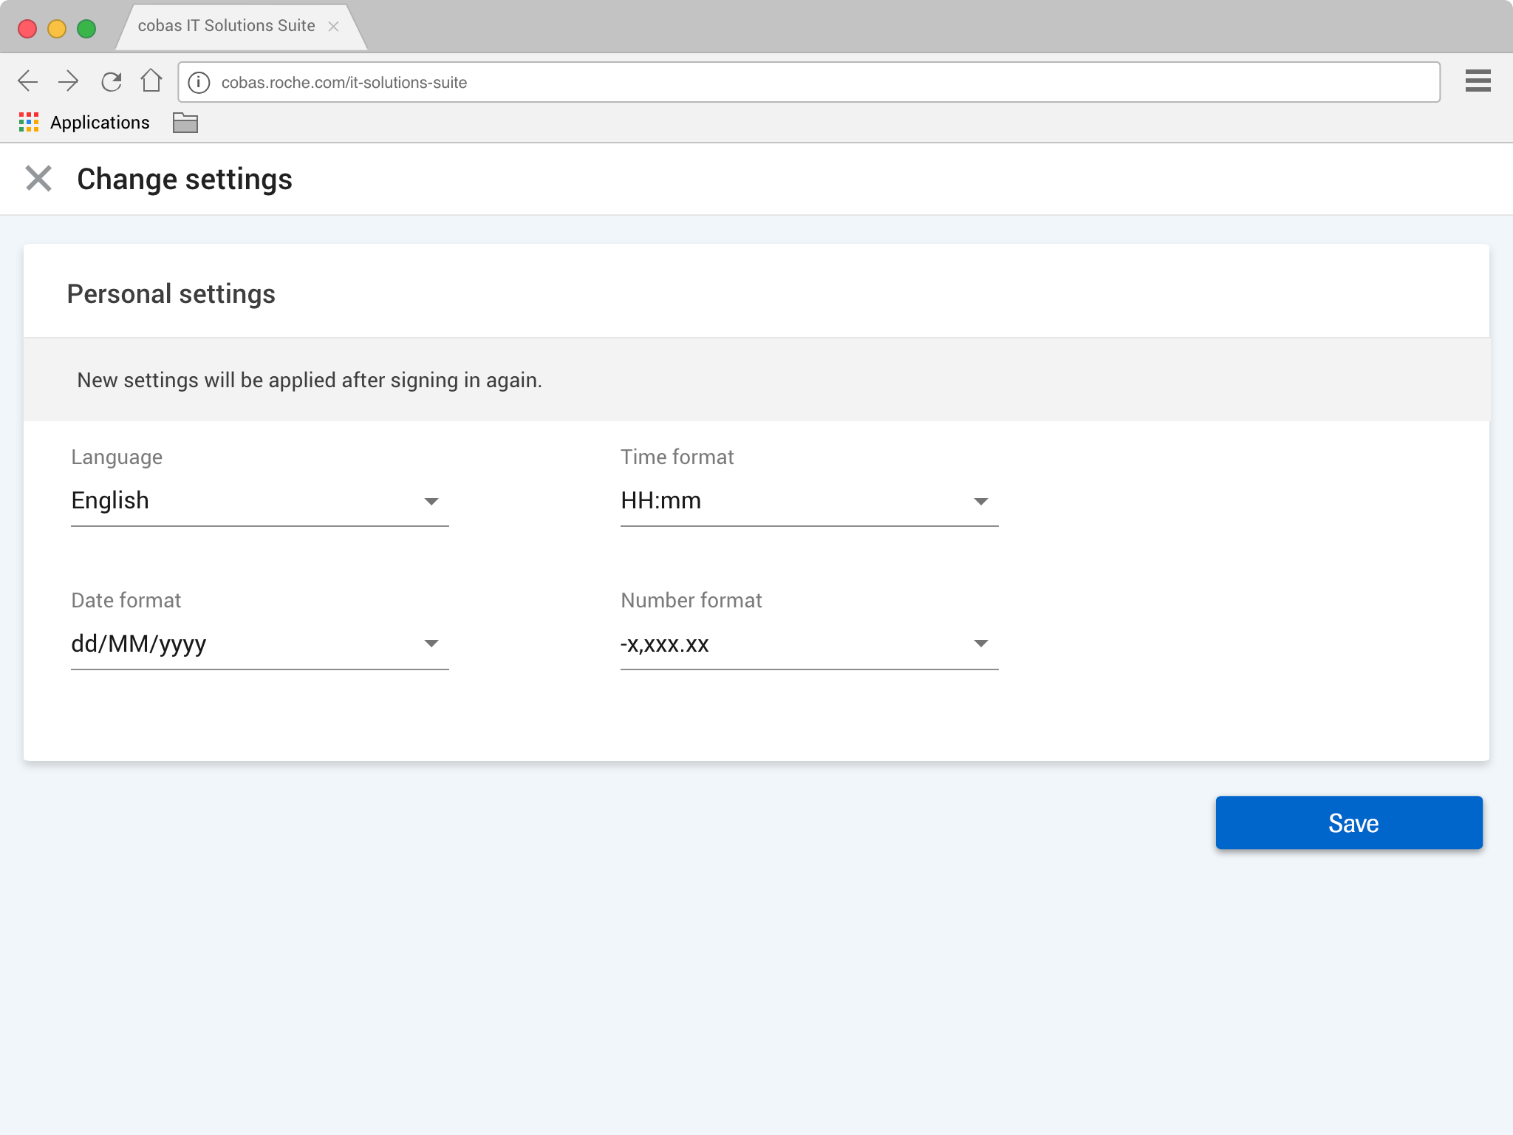Viewport: 1513px width, 1135px height.
Task: Click the Applications bookmark label
Action: tap(100, 123)
